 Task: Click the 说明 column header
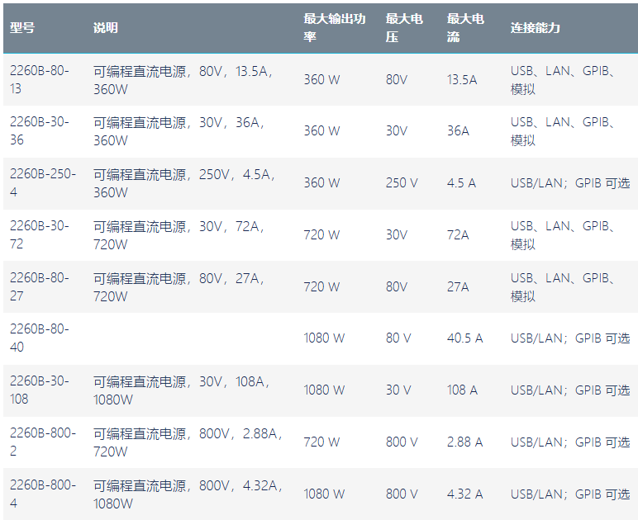106,27
